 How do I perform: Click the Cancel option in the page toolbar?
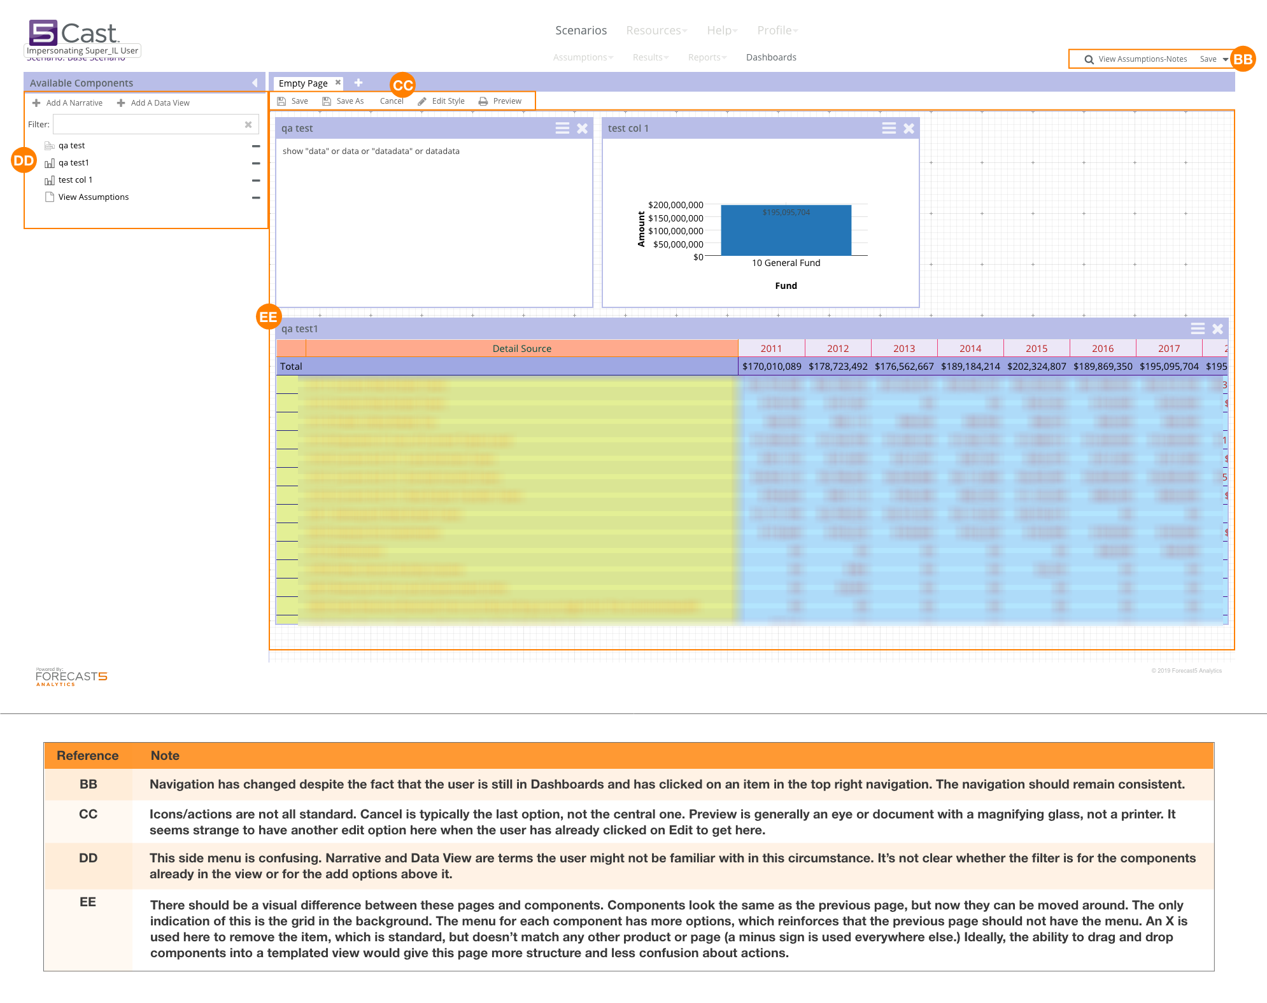[x=392, y=101]
